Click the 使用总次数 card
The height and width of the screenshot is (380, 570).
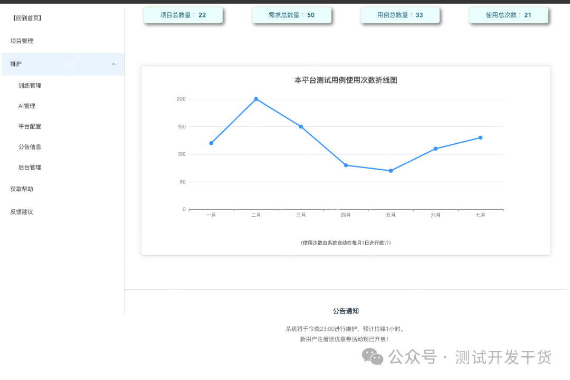tap(508, 15)
